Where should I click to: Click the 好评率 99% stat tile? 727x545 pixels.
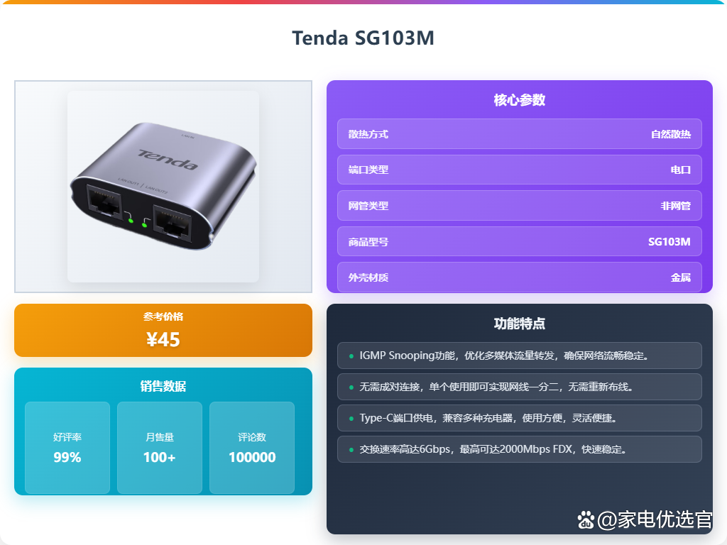67,448
